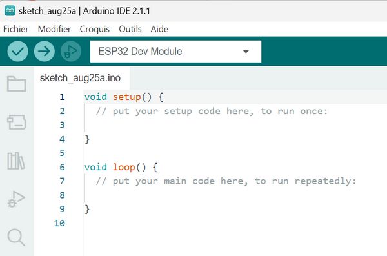Open Search with the magnifier icon
387x256 pixels.
(x=16, y=237)
